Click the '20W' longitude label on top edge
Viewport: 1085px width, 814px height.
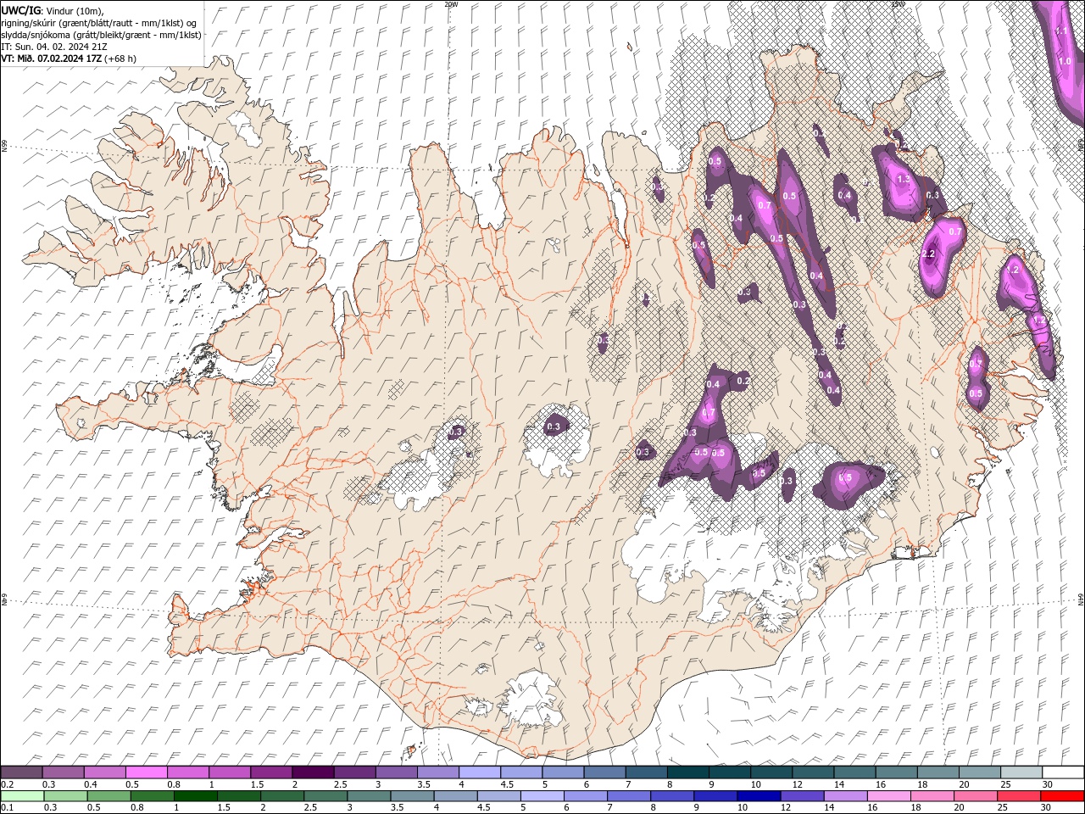point(451,4)
